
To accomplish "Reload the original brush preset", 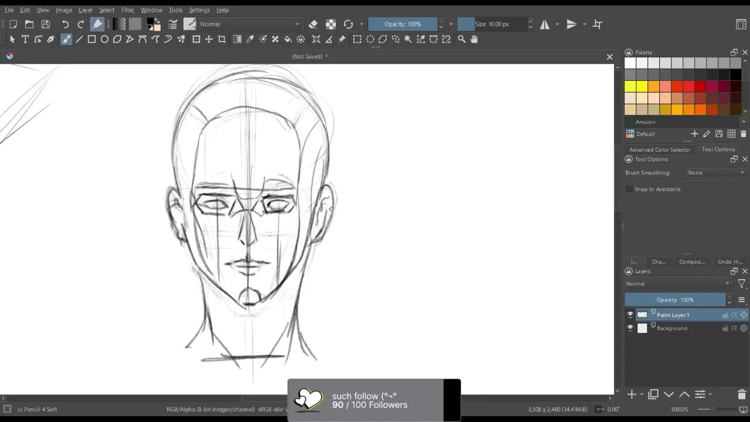I will coord(348,24).
